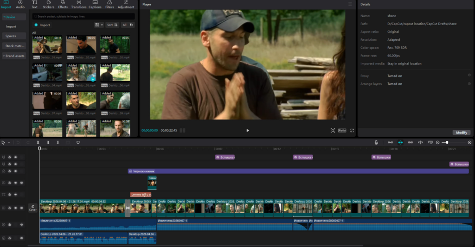
Task: Toggle auto snapping (highlighted cyan icon)
Action: pyautogui.click(x=400, y=143)
